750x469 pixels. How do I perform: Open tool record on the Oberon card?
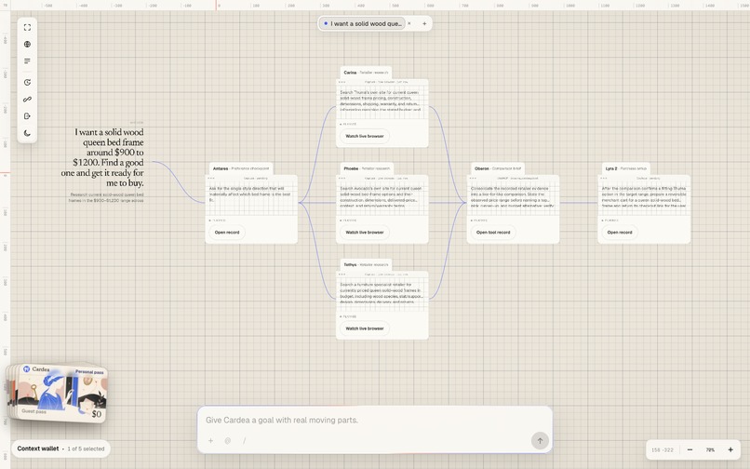tap(493, 232)
